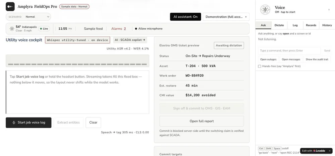Click the Sample data · Normal badge

coord(74,7)
